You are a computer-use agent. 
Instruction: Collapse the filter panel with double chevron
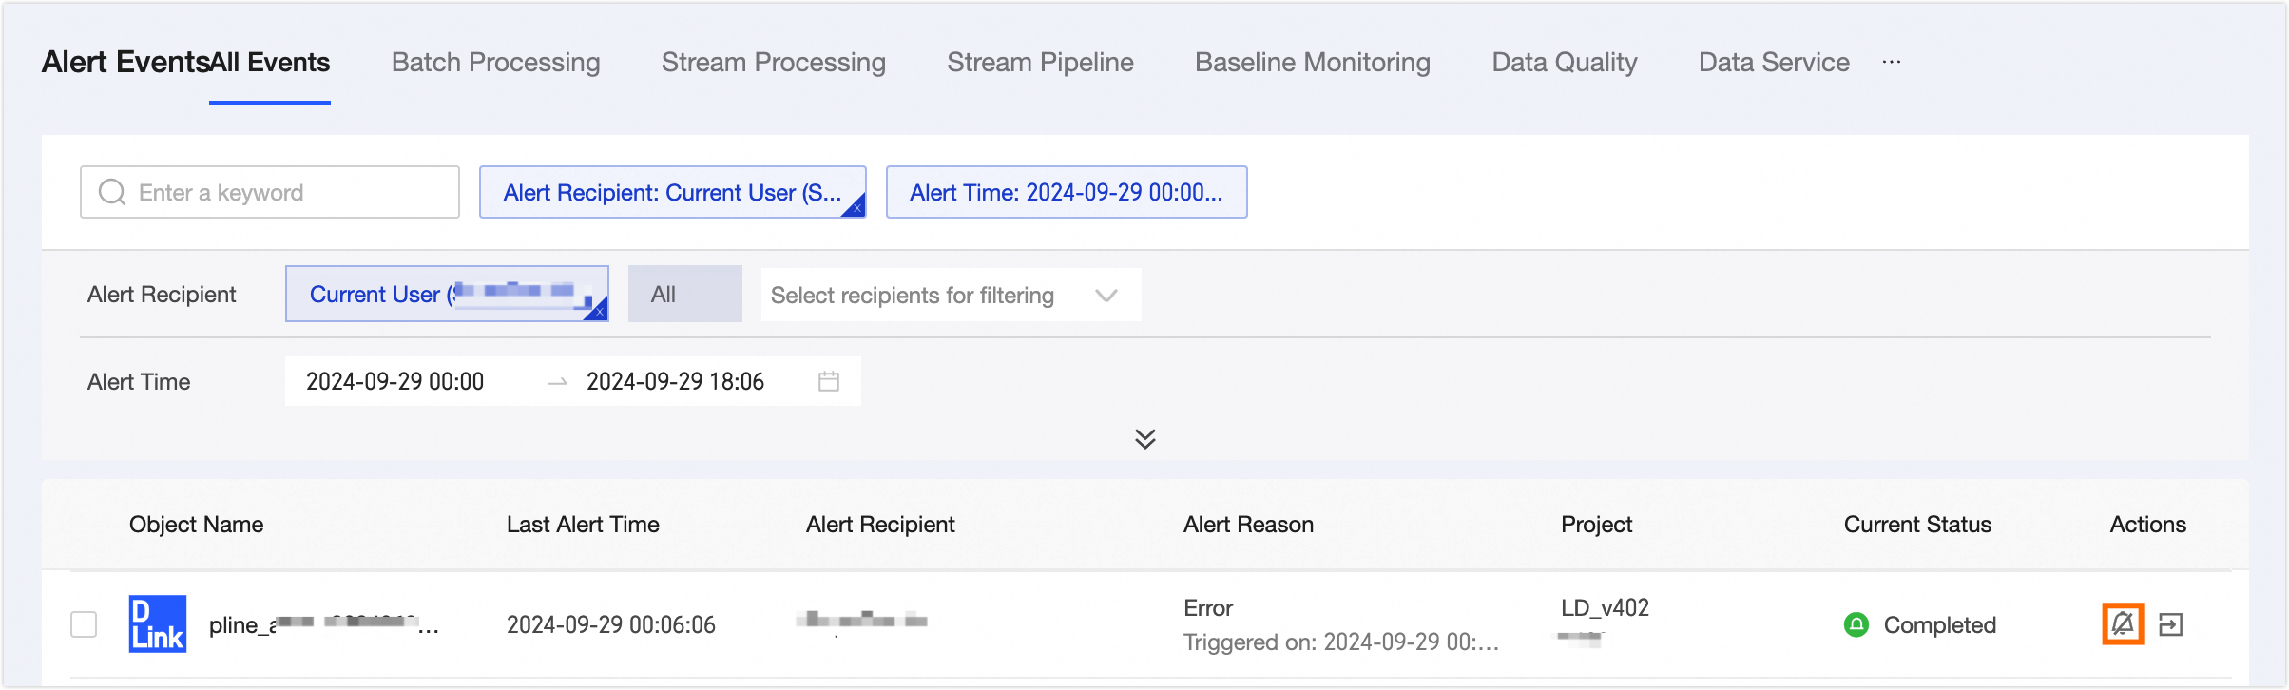[1144, 438]
